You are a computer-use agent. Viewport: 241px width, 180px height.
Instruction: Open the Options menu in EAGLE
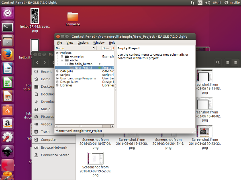click(83, 42)
